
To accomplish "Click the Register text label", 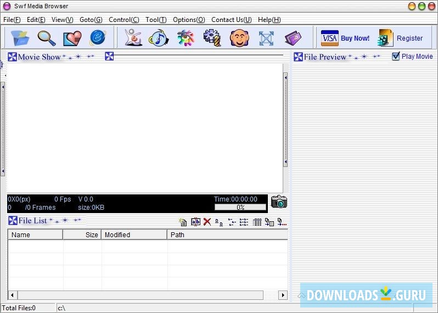I will click(409, 38).
